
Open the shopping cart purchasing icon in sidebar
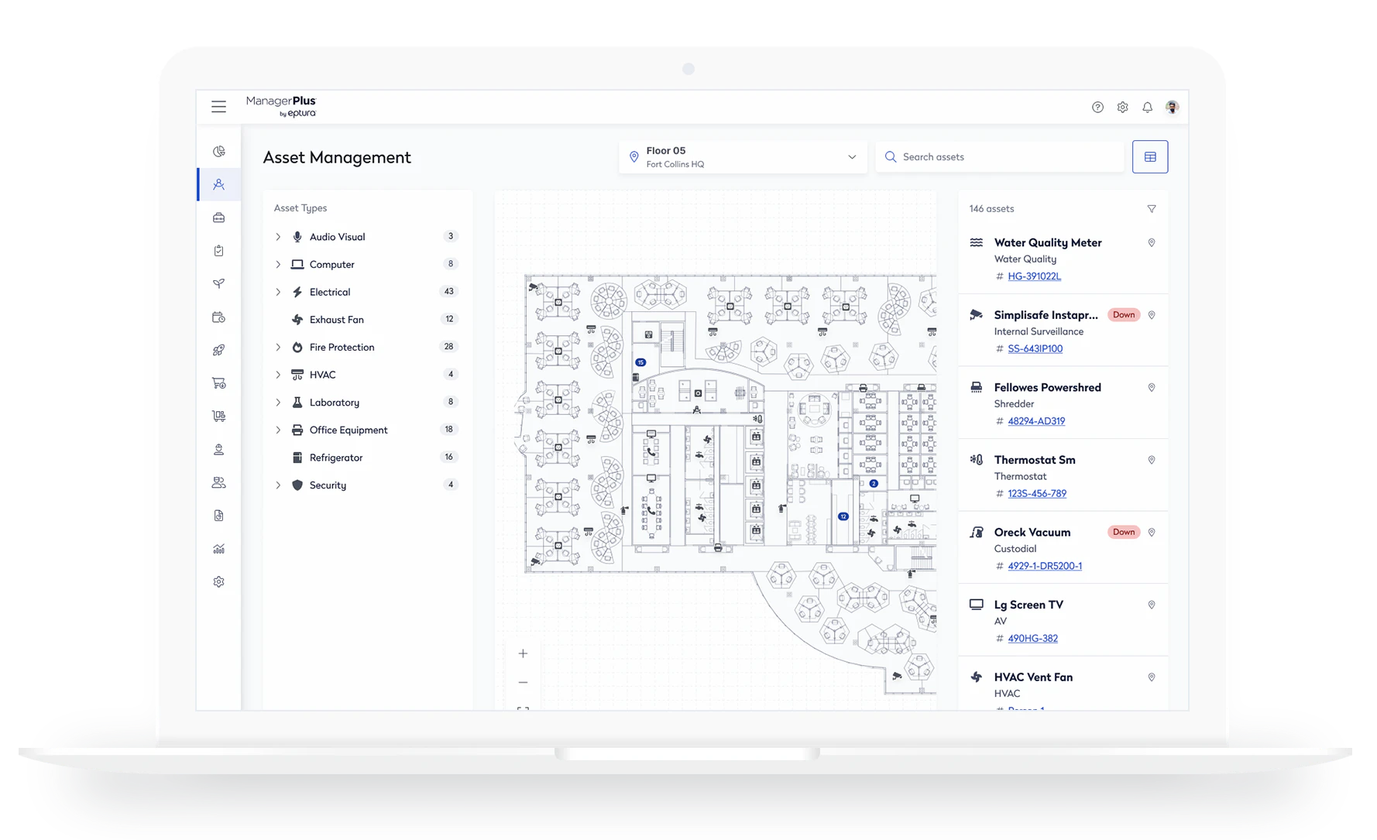tap(219, 383)
